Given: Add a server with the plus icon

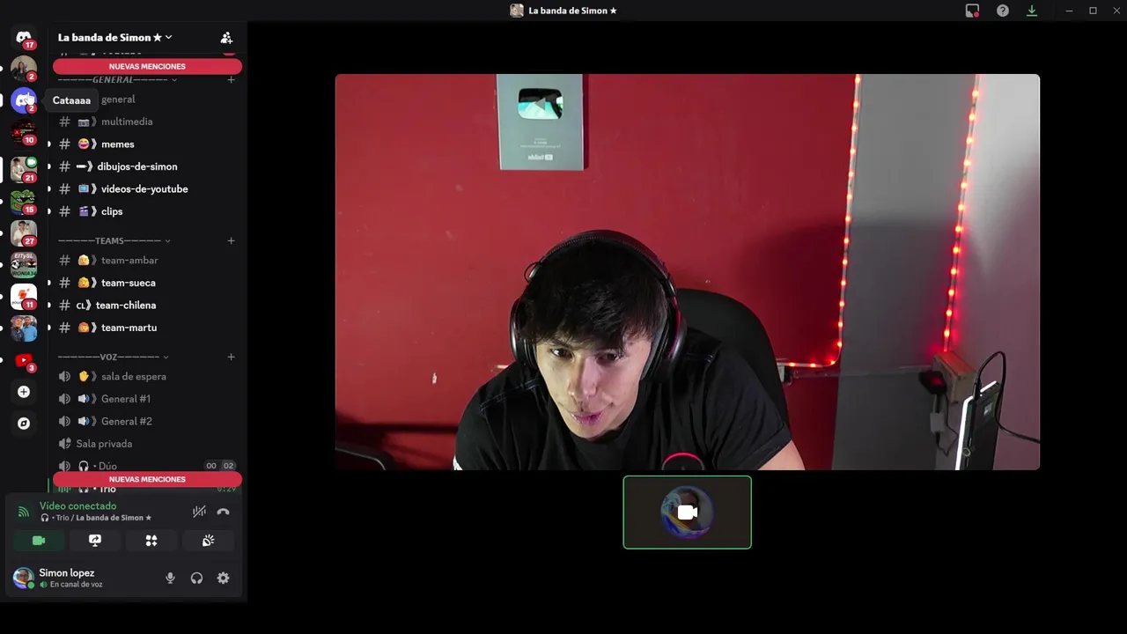Looking at the screenshot, I should [x=24, y=392].
